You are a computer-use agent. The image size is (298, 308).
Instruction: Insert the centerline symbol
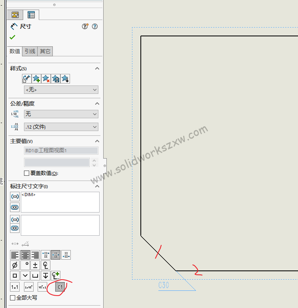(46, 265)
